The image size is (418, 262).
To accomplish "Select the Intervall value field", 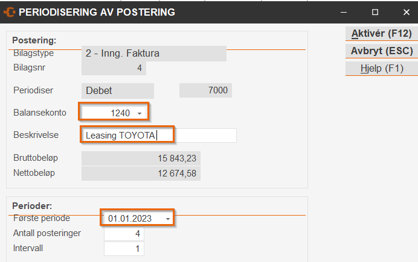I will pos(124,248).
